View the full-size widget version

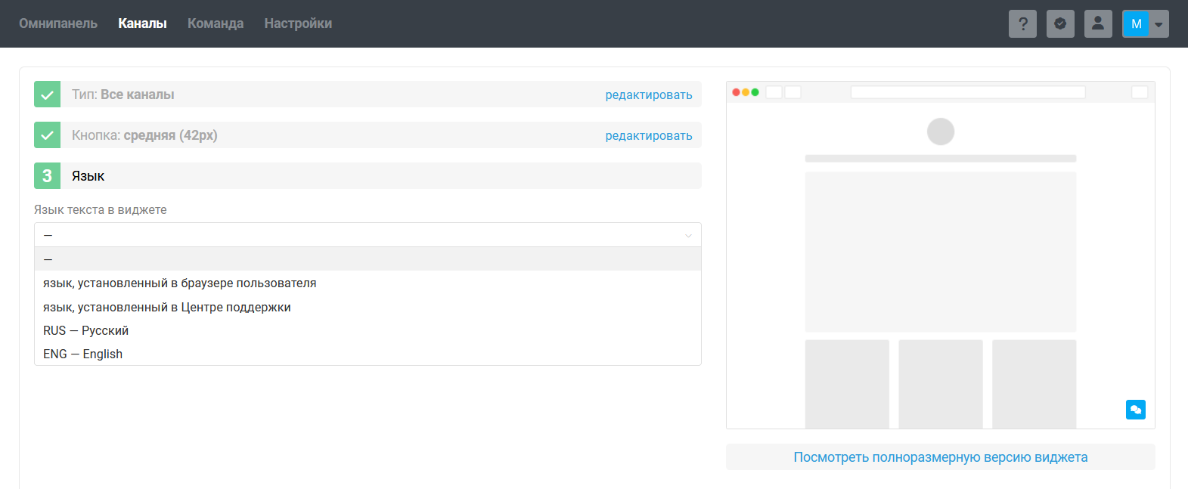pos(940,457)
